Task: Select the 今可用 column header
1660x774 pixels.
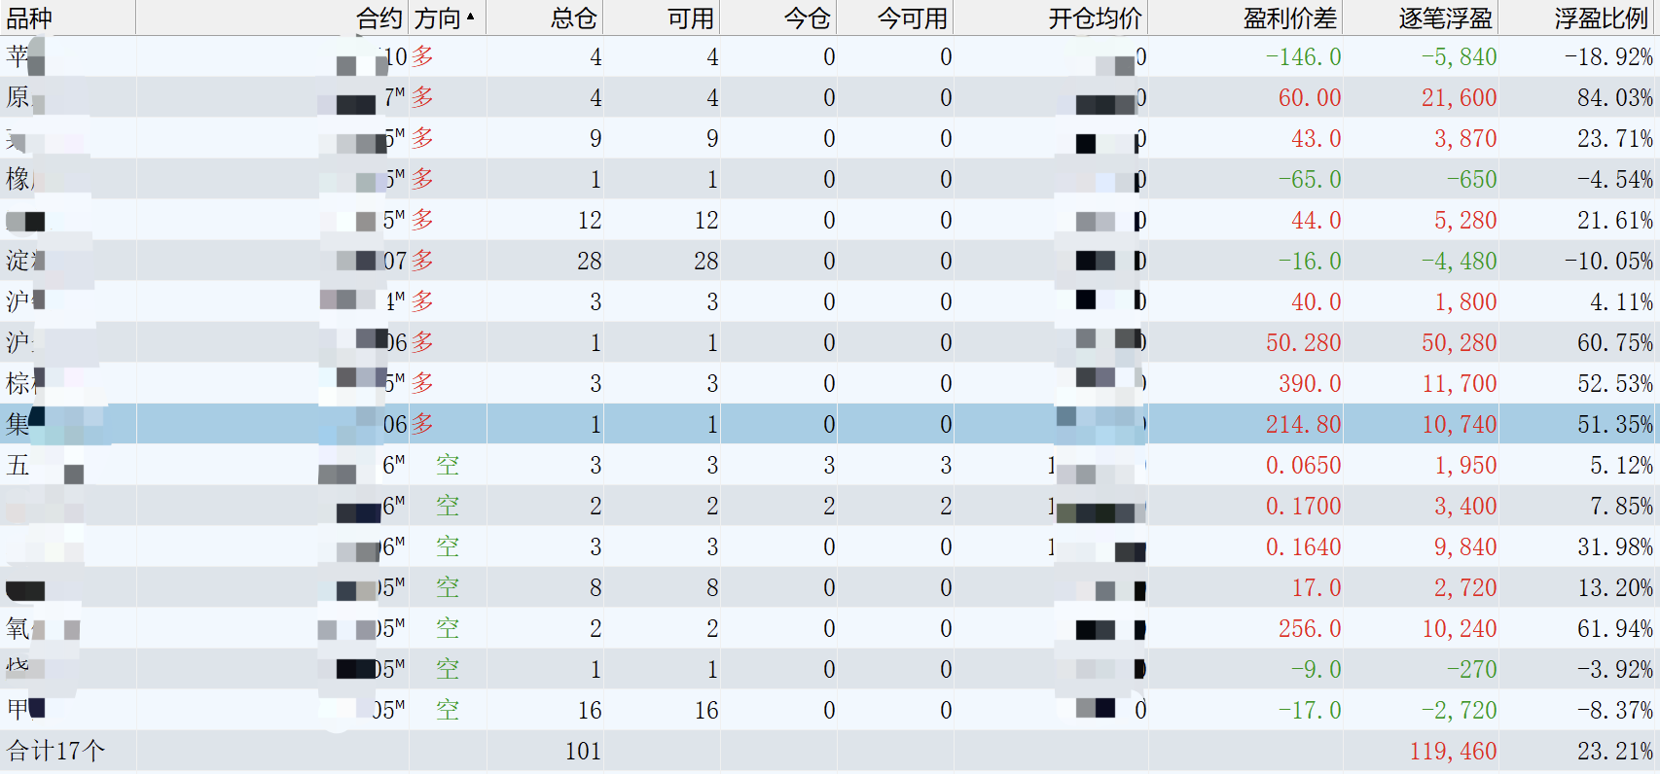Action: coord(912,18)
